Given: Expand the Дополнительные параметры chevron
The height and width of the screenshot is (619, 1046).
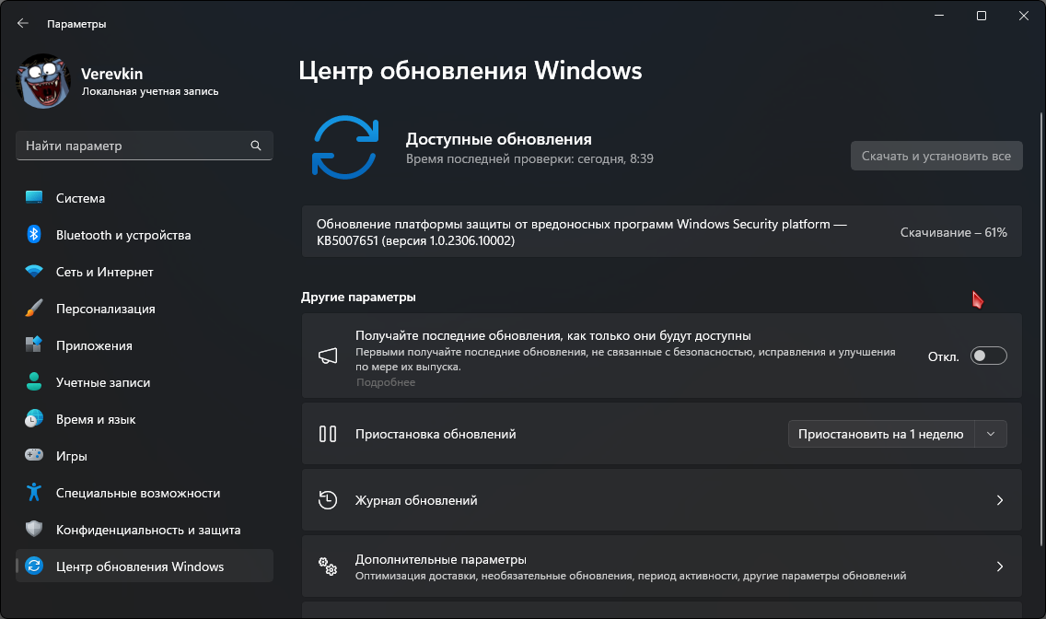Looking at the screenshot, I should coord(999,566).
